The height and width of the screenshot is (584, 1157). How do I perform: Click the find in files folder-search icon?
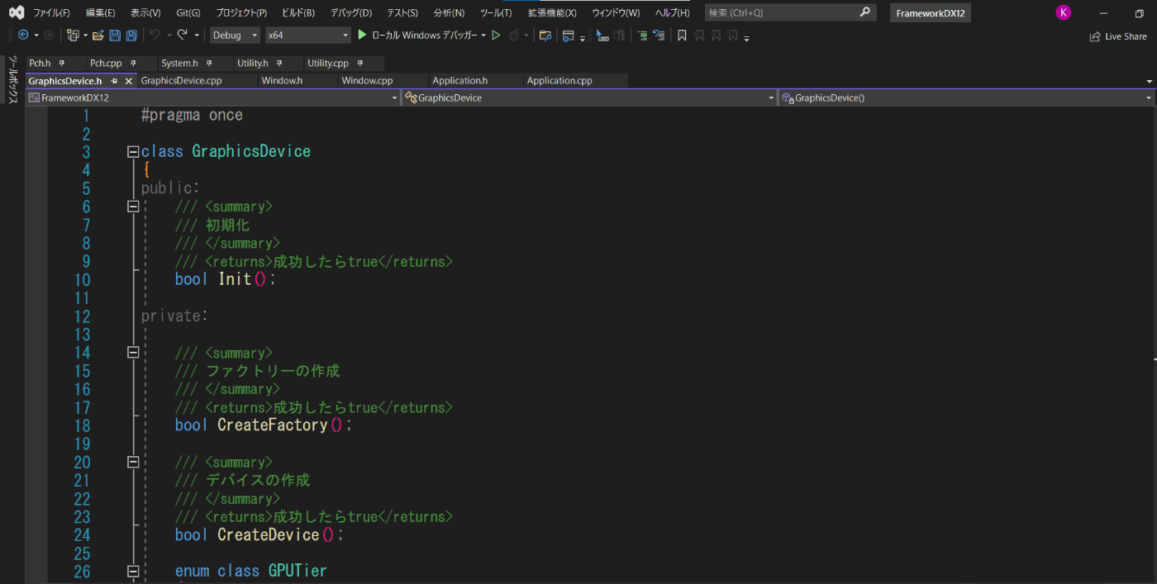(x=545, y=35)
